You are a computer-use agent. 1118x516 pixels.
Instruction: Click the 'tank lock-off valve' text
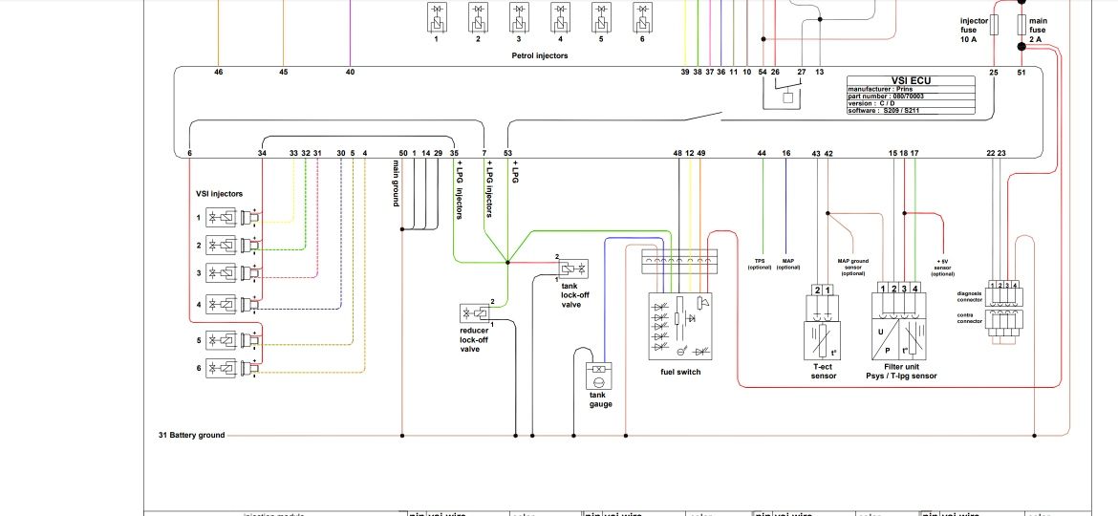(x=574, y=295)
